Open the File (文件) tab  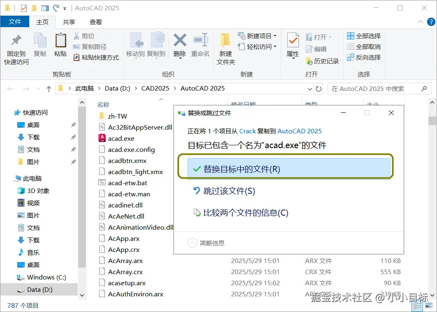click(x=15, y=21)
